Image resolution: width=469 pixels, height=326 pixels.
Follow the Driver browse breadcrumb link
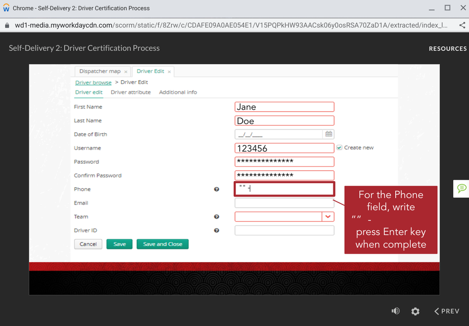pos(93,83)
